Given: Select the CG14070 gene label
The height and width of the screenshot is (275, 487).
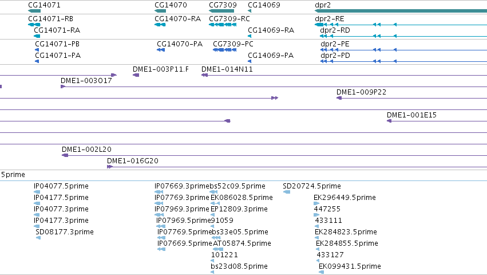Looking at the screenshot, I should 171,5.
